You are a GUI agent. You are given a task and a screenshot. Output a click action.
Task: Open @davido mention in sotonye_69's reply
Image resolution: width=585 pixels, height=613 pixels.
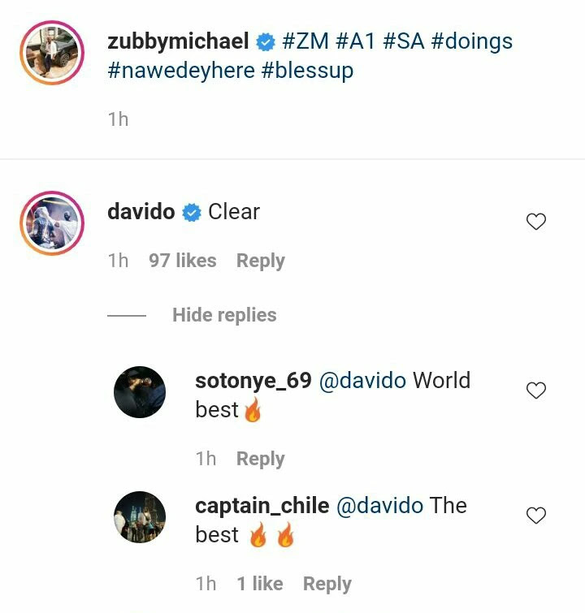pos(362,381)
